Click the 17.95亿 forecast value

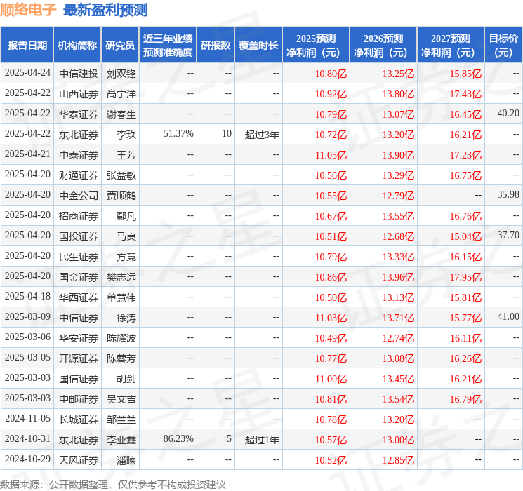coord(465,277)
